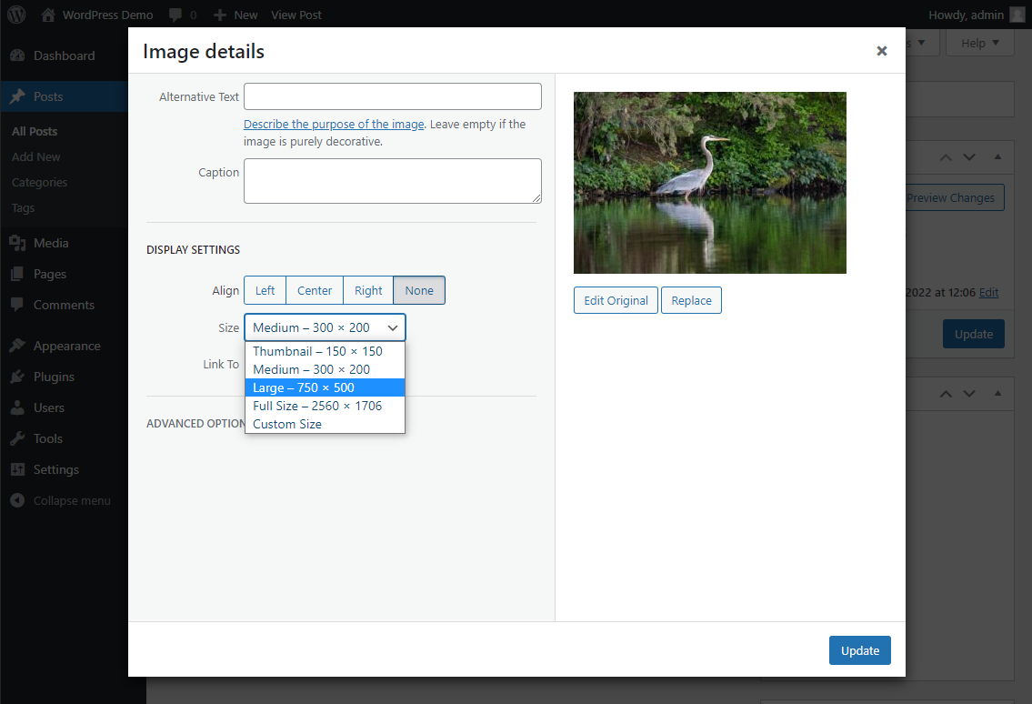Click the heron image preview thumbnail
The image size is (1032, 704).
pos(710,183)
